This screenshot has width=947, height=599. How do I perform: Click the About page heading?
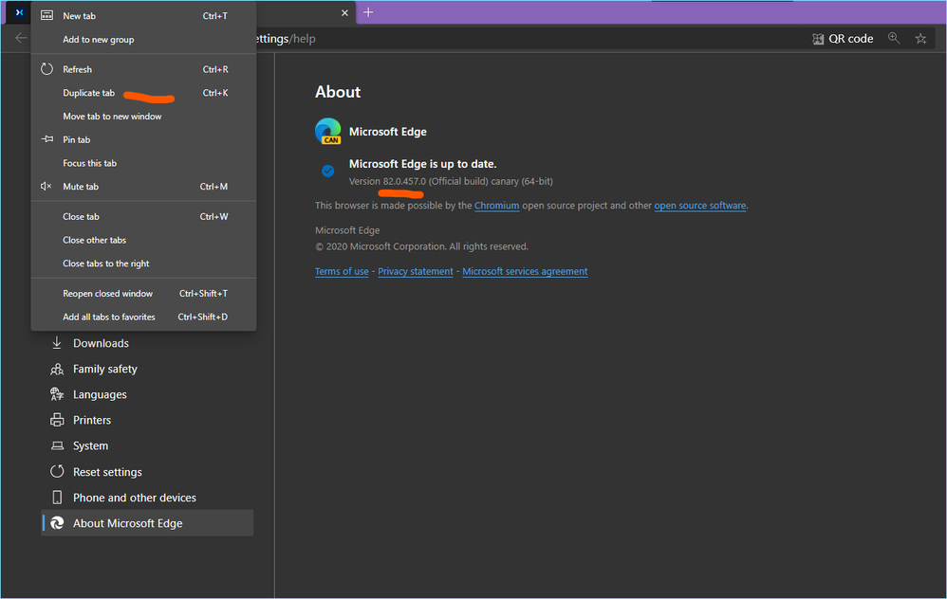click(x=338, y=92)
